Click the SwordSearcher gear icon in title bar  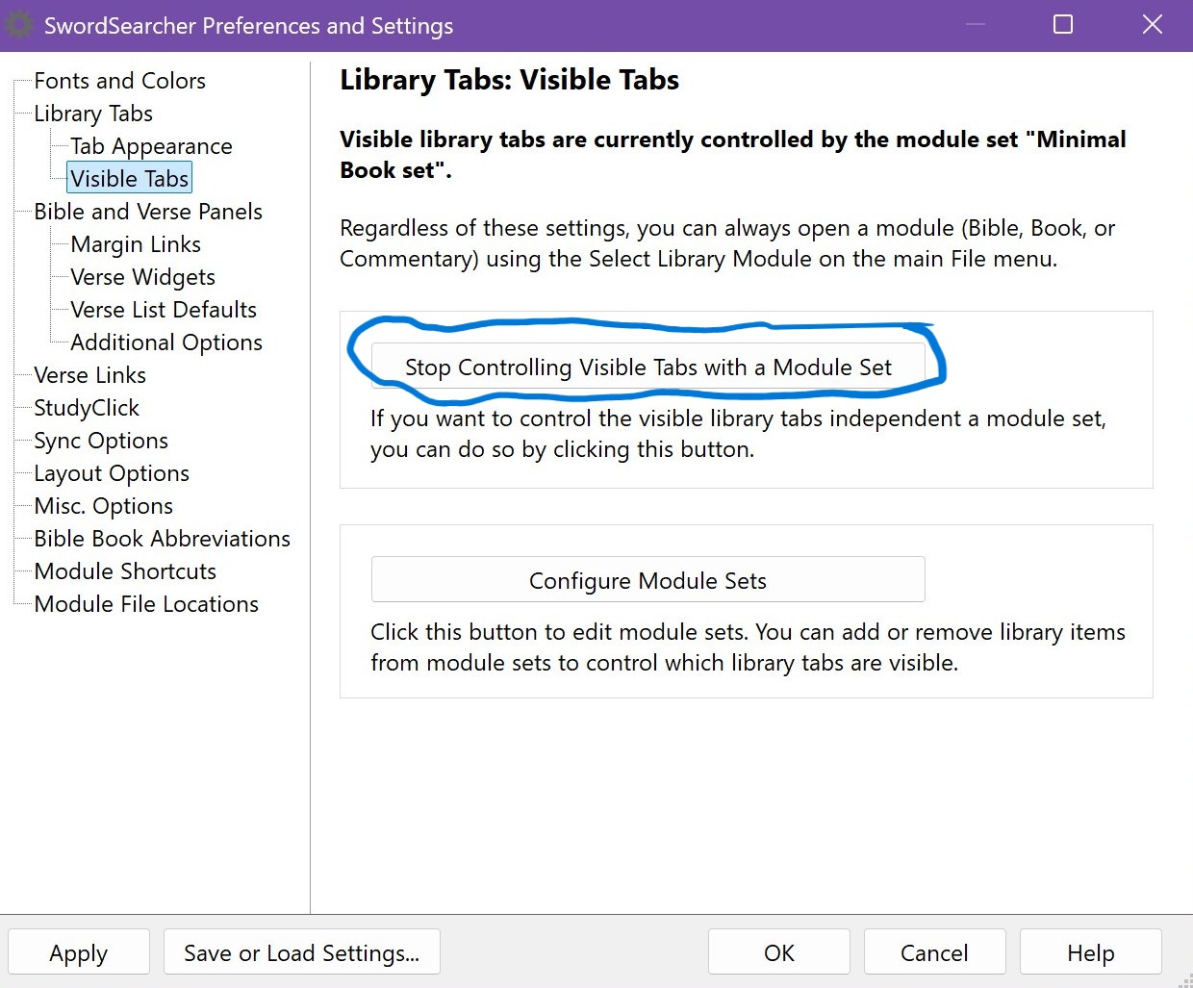point(19,25)
